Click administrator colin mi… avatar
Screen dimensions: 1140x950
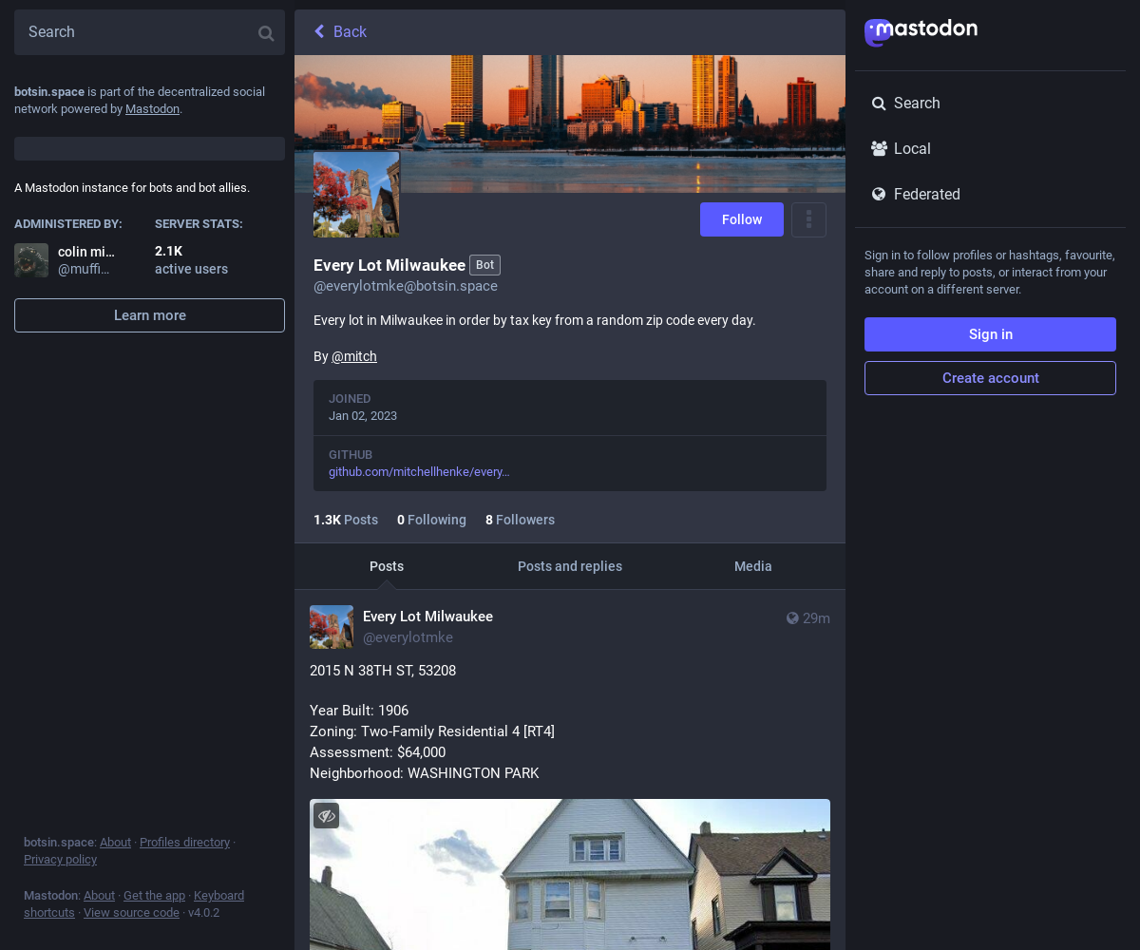pyautogui.click(x=31, y=260)
